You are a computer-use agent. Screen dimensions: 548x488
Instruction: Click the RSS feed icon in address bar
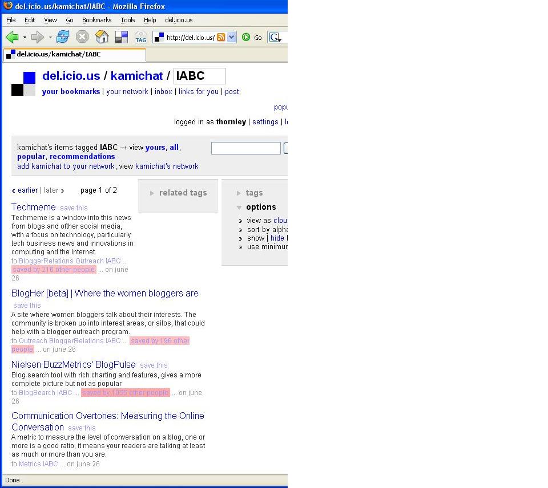click(x=221, y=37)
